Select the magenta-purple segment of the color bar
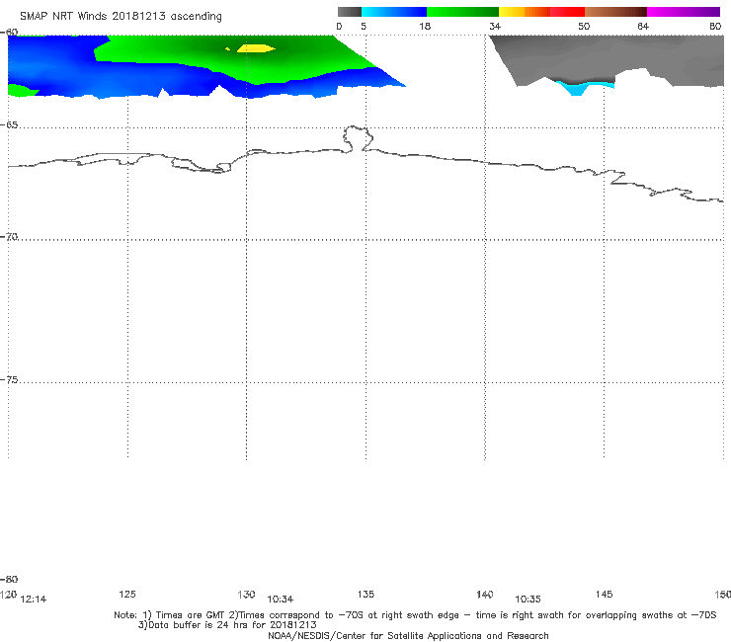 tap(684, 12)
